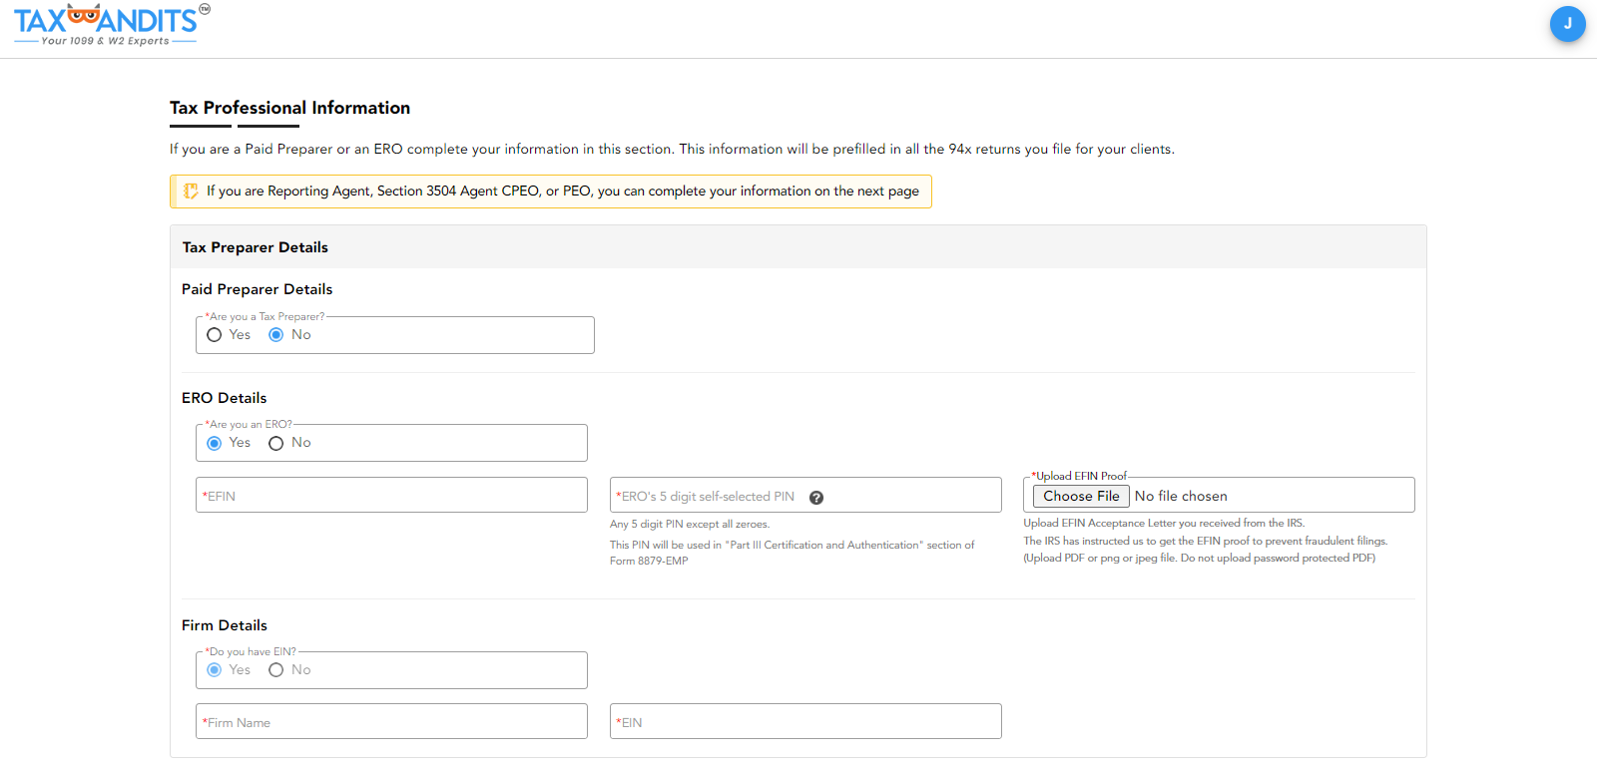
Task: Click the EIN input field
Action: [x=805, y=721]
